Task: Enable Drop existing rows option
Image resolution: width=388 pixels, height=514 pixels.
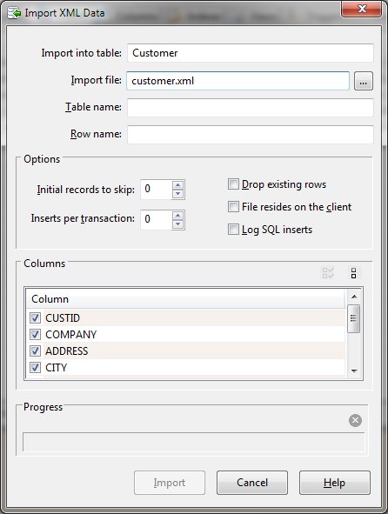Action: (x=233, y=184)
